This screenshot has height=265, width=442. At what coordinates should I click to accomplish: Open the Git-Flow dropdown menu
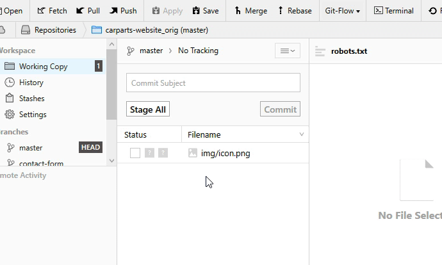coord(342,11)
